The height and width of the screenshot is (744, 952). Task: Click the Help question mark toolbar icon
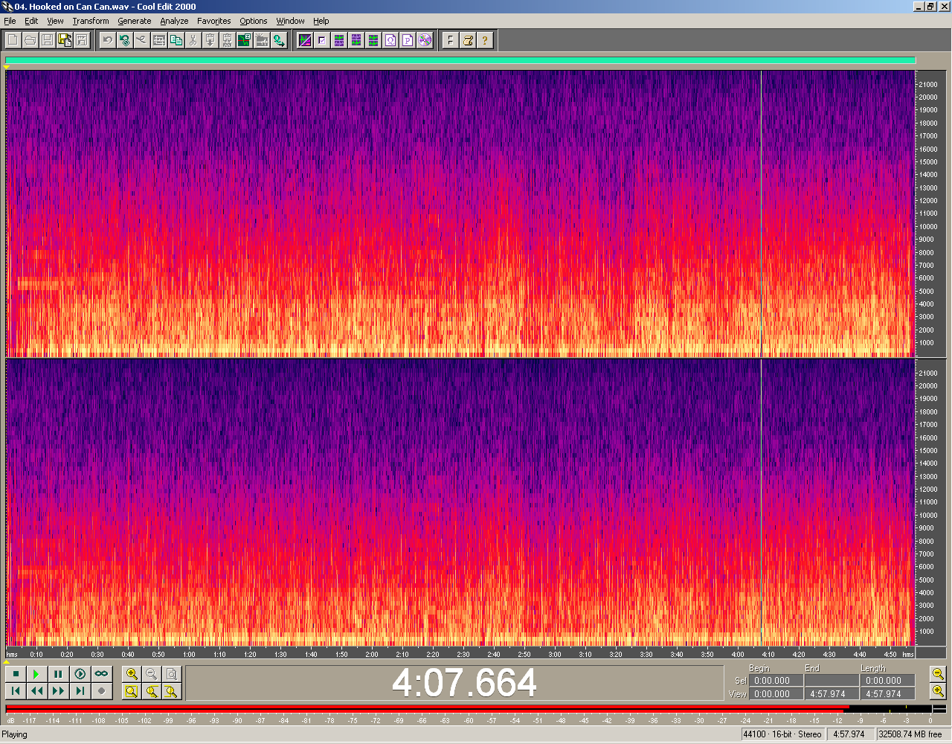pos(485,40)
